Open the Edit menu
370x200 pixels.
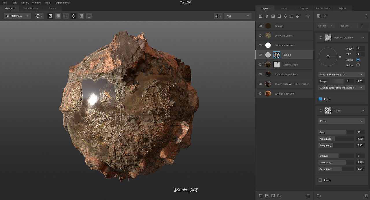pyautogui.click(x=14, y=3)
